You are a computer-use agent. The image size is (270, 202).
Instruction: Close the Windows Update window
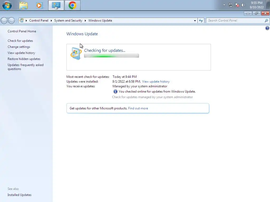tap(265, 13)
